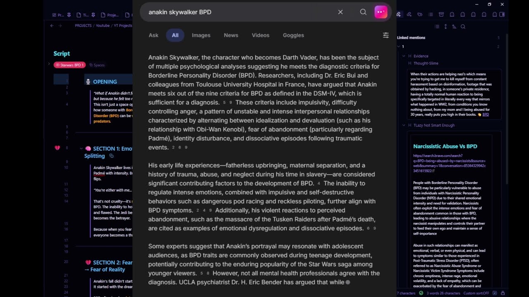This screenshot has width=529, height=297.
Task: Open the Images tab
Action: 201,35
